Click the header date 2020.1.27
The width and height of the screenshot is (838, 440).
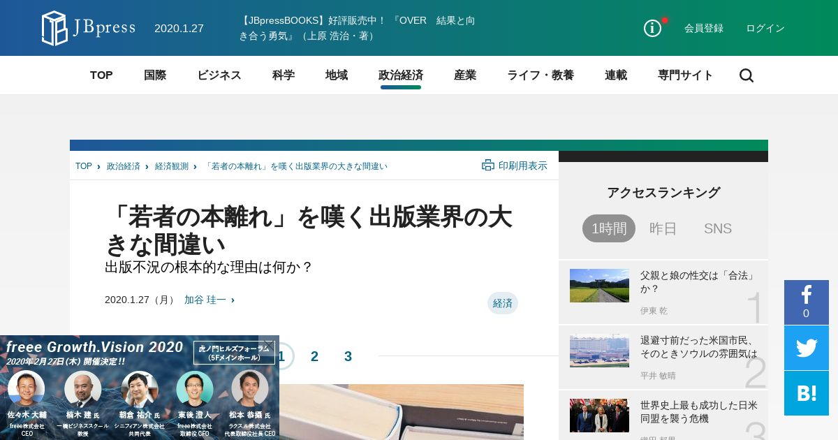(x=179, y=29)
